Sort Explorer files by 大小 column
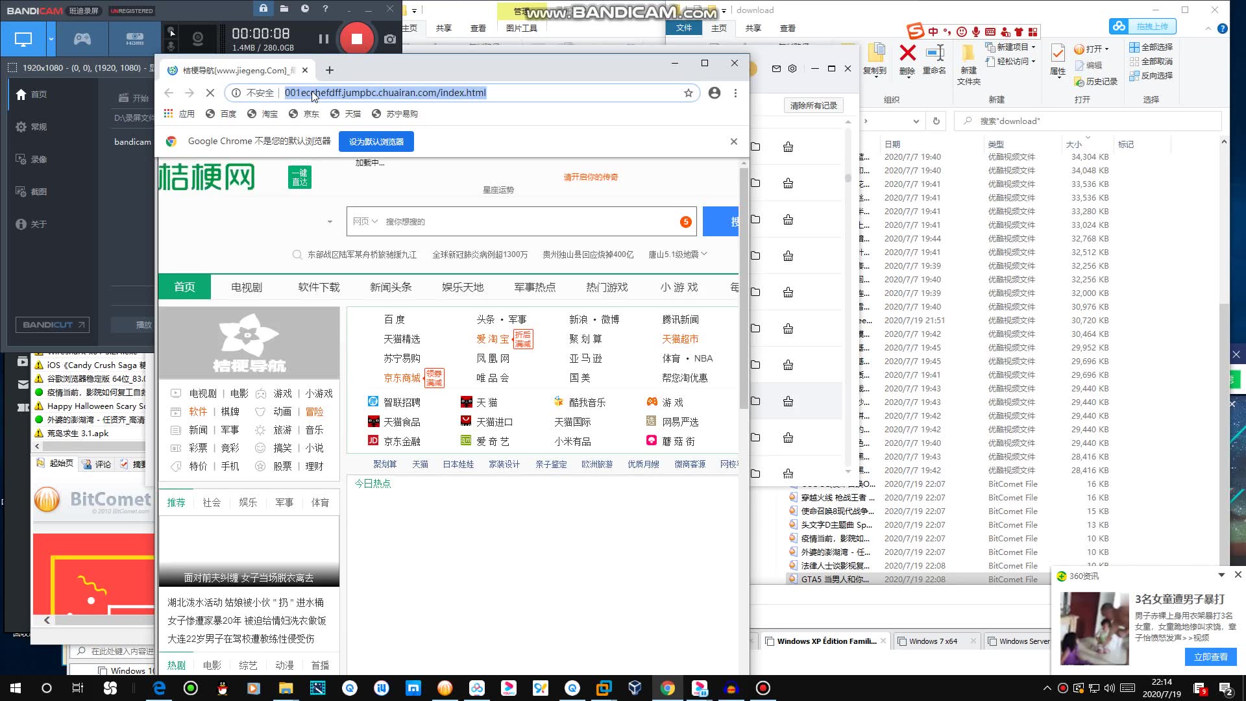This screenshot has width=1246, height=701. click(x=1074, y=144)
